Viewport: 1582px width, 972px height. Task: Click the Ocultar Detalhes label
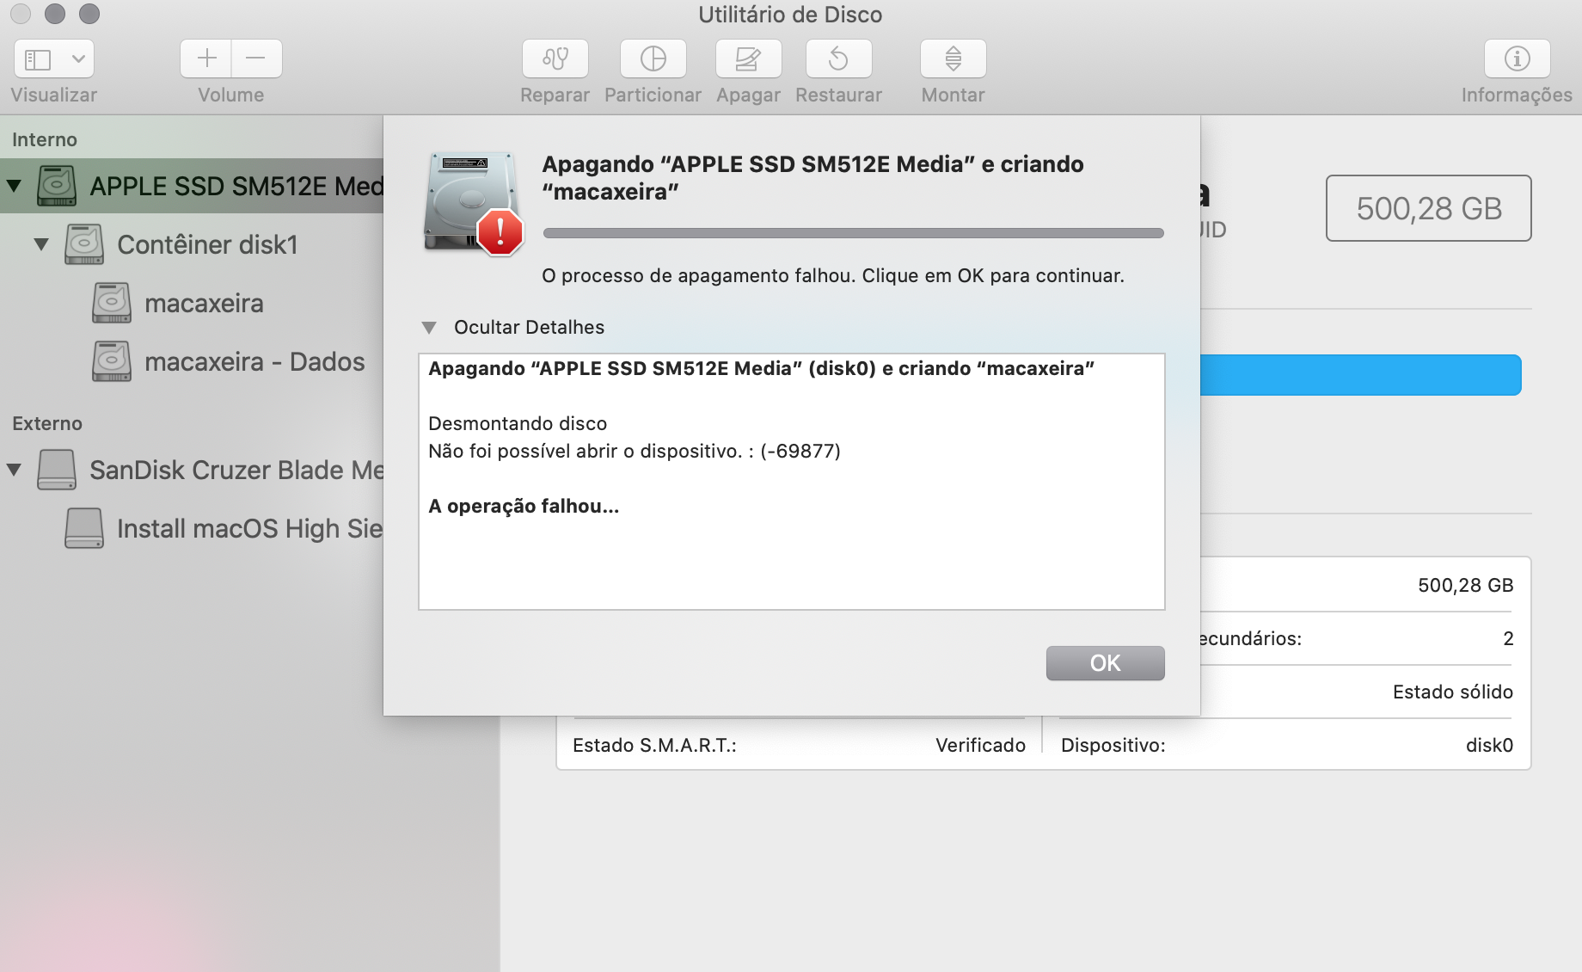pos(530,327)
